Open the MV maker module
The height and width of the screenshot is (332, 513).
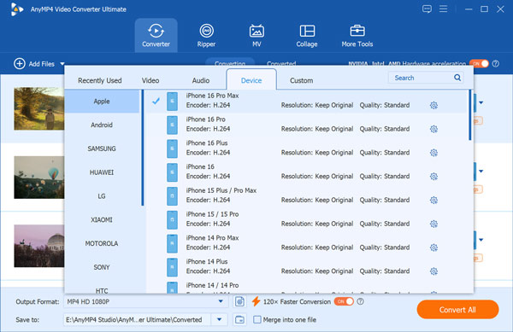click(x=256, y=35)
